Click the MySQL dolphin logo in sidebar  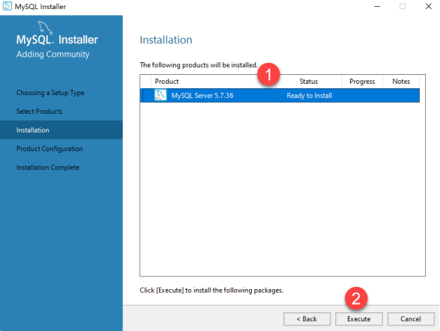coord(45,28)
